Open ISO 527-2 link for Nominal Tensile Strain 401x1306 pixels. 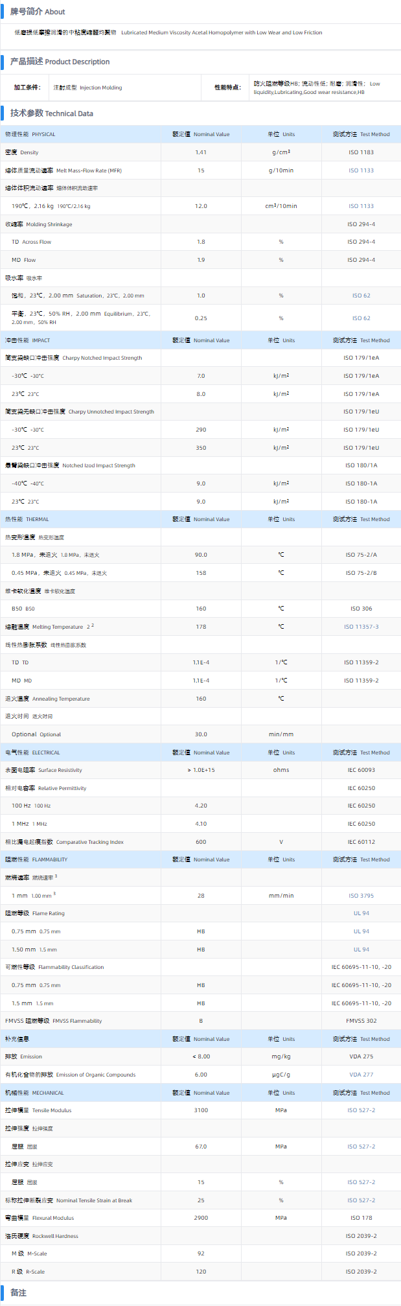[x=361, y=1200]
